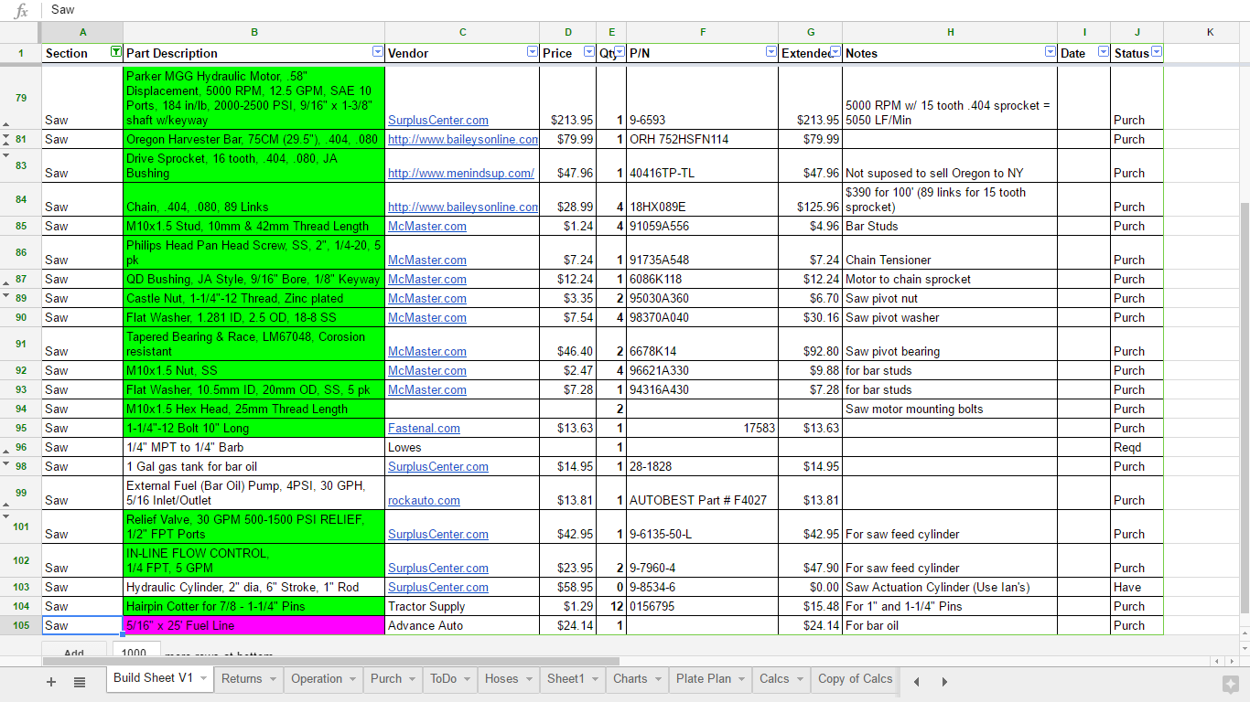
Task: Select P/N cell 17583
Action: [702, 428]
